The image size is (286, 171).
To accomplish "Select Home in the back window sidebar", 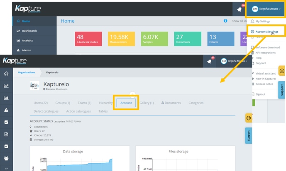I will pos(34,21).
